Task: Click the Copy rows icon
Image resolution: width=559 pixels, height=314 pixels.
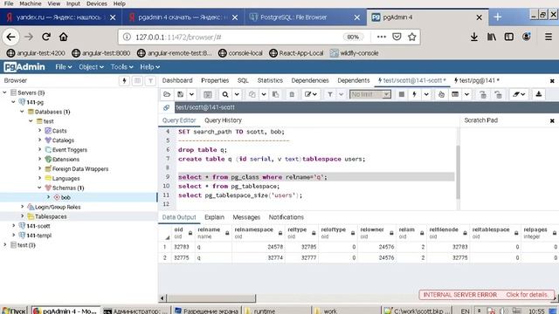Action: pos(252,94)
